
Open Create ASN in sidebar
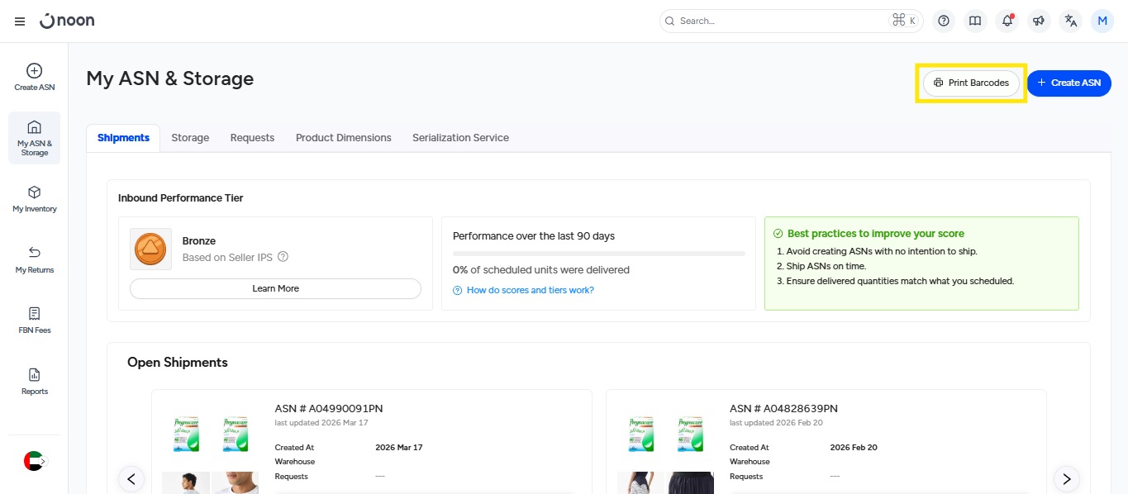pyautogui.click(x=35, y=77)
